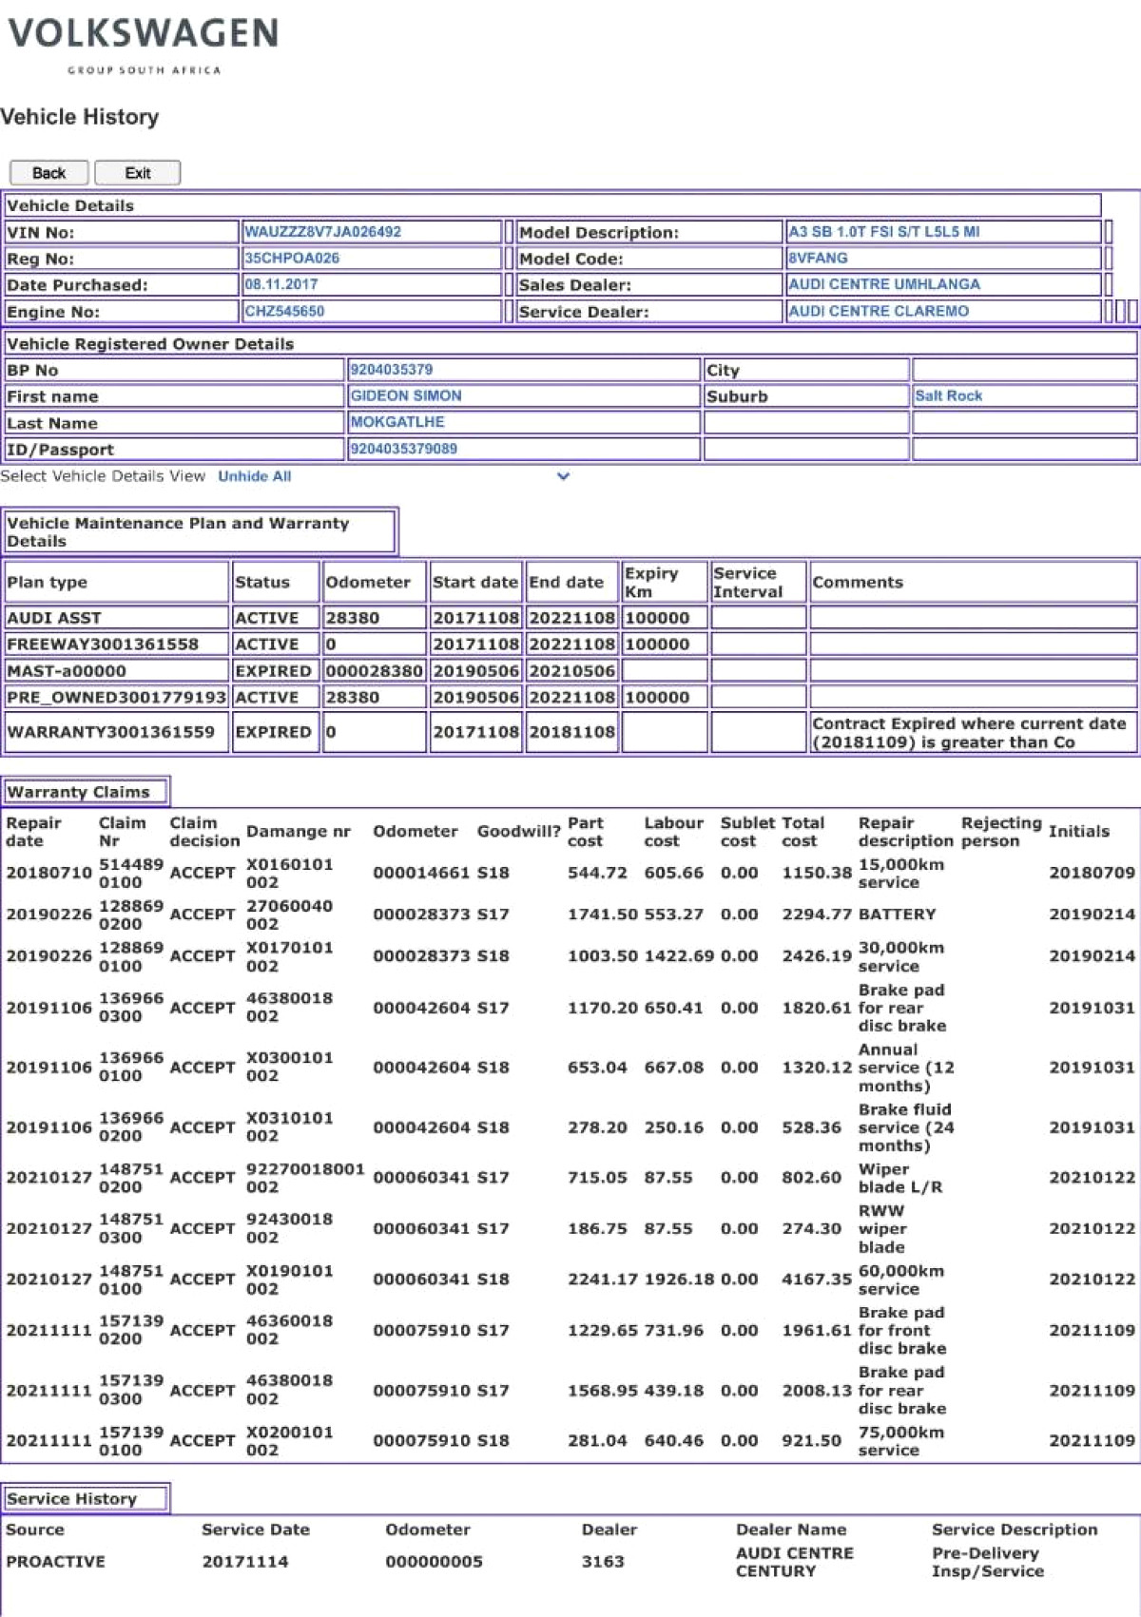This screenshot has height=1617, width=1141.
Task: Click the Reg No field 35CHPOA026
Action: (371, 259)
